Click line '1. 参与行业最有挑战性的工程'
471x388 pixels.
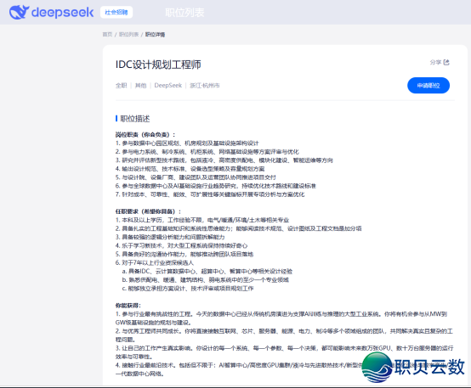point(281,318)
